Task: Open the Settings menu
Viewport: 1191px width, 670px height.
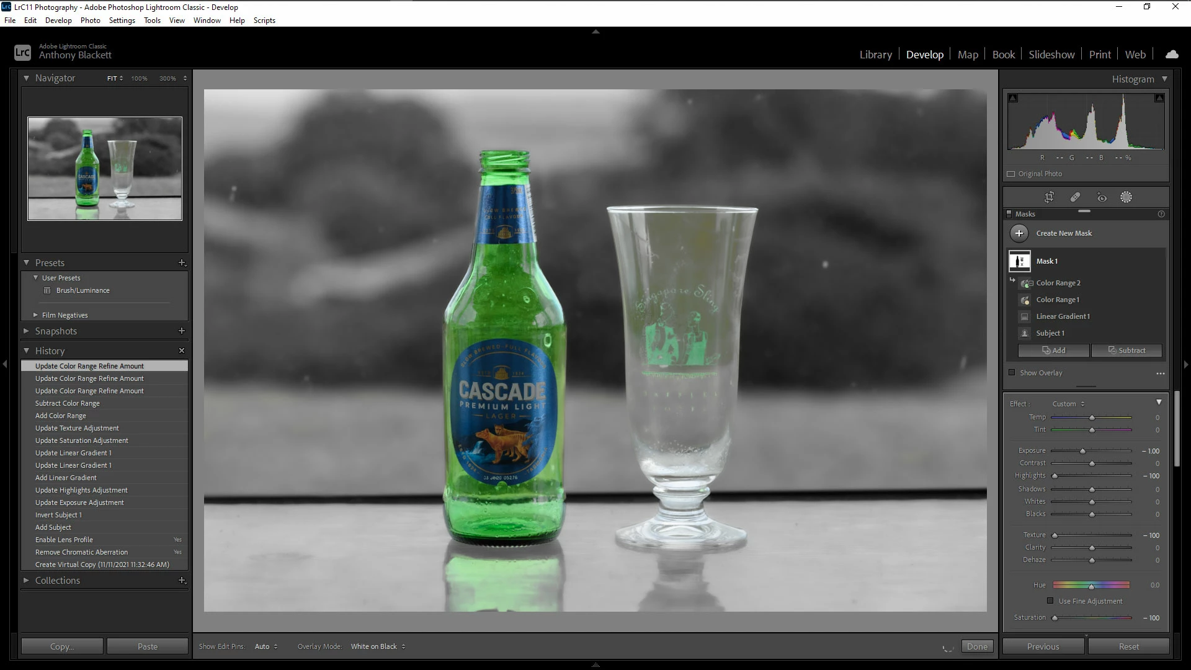Action: tap(122, 20)
